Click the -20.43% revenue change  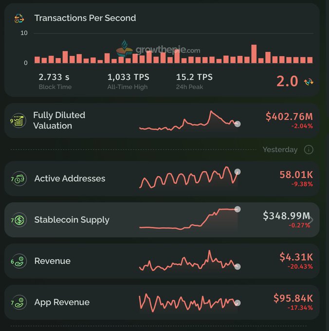coord(300,267)
